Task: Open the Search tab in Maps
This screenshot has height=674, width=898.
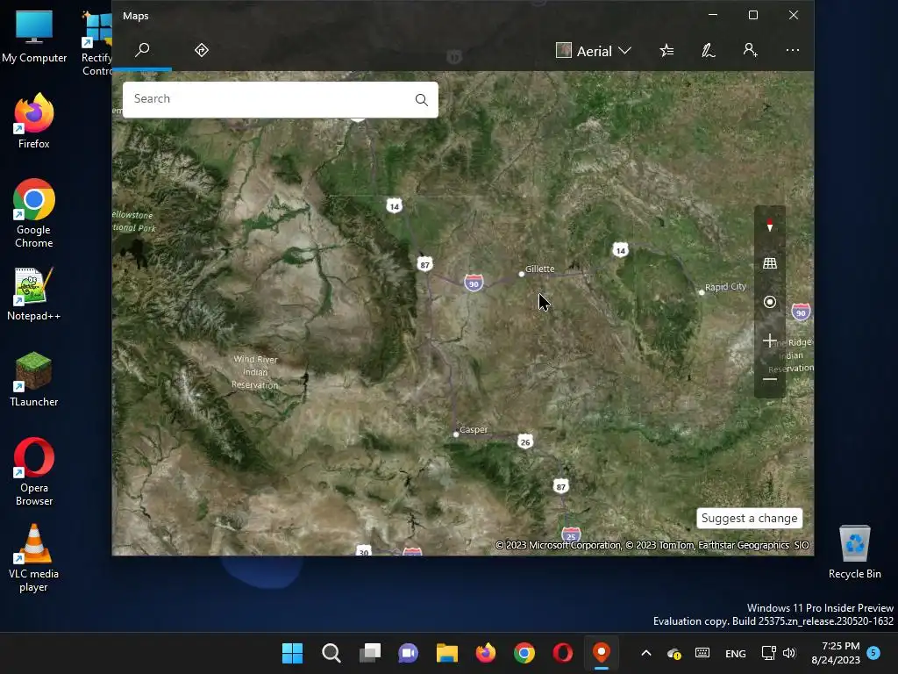Action: click(142, 50)
